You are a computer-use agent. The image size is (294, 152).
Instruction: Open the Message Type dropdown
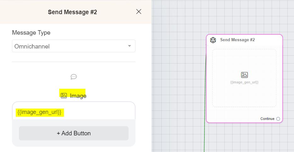[x=74, y=46]
